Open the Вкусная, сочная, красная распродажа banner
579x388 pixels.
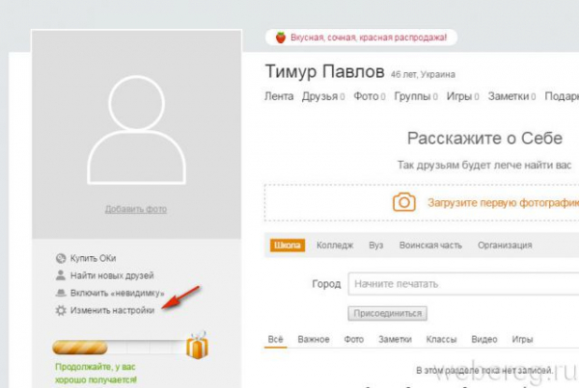(361, 38)
